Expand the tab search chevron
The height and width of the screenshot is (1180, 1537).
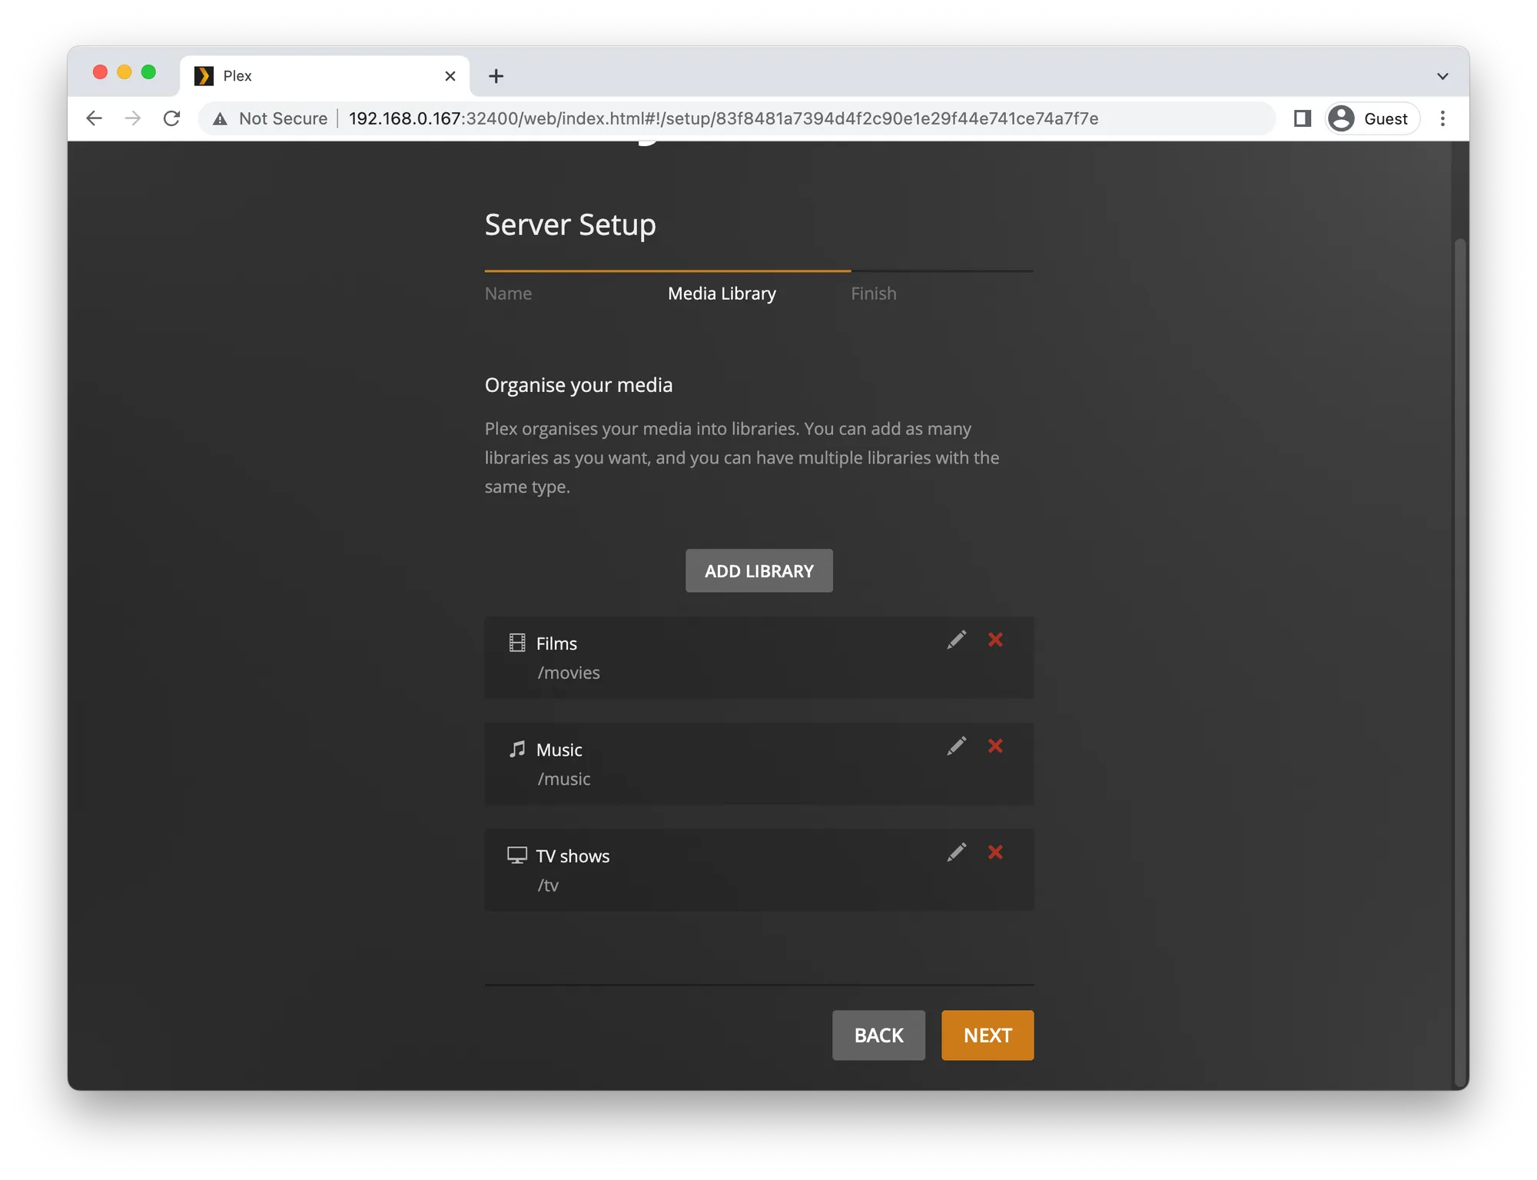pos(1442,76)
